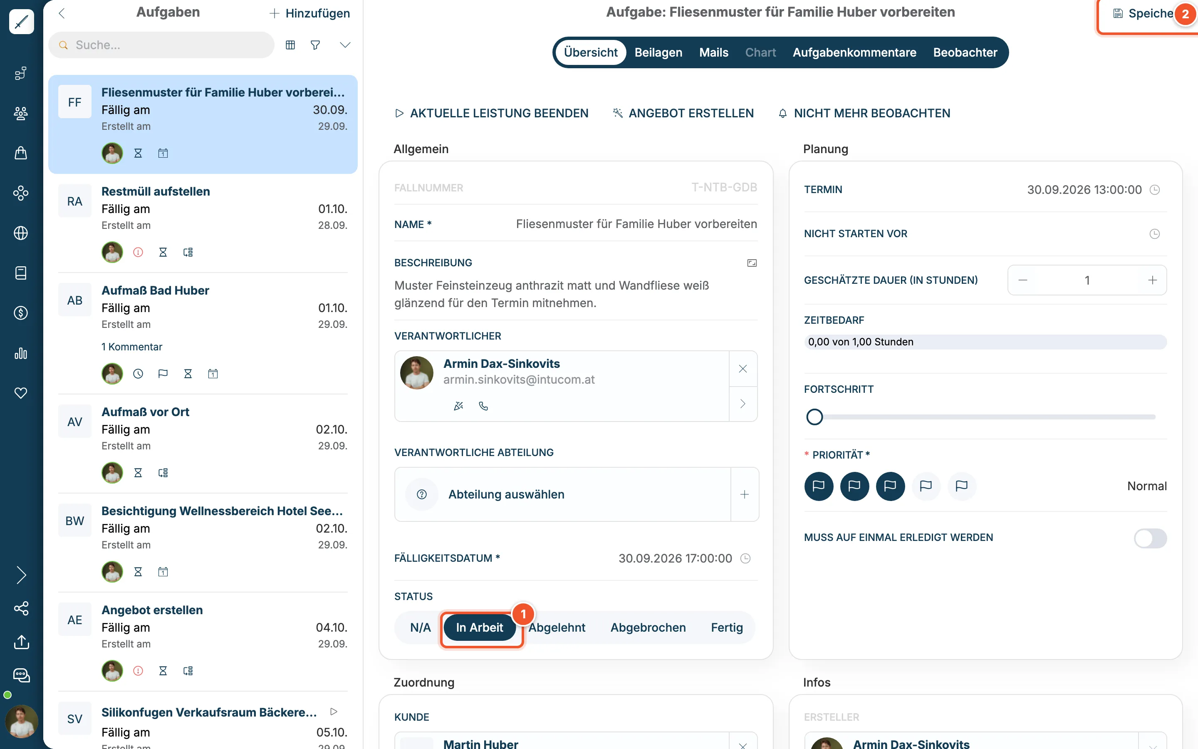Switch to the Aufgabenkommentare tab

pos(854,52)
